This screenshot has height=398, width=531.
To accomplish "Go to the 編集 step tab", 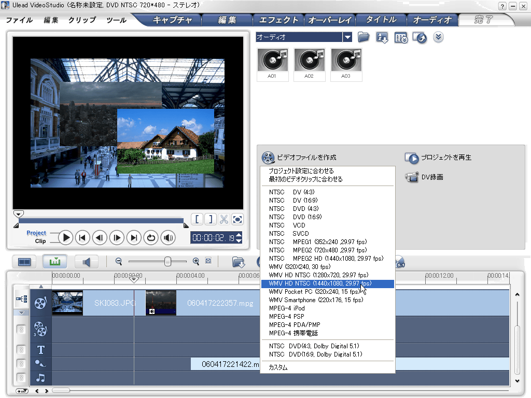I will 227,20.
